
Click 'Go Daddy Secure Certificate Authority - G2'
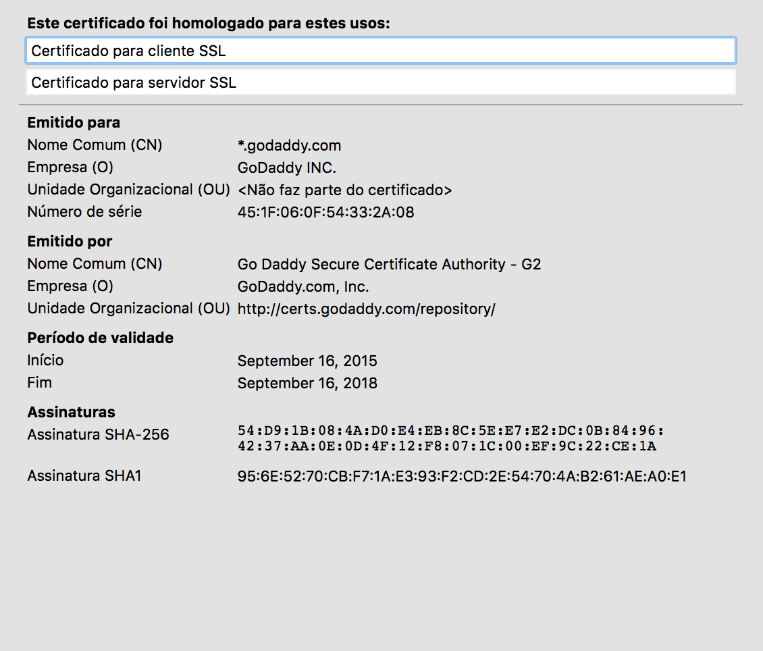[x=390, y=263]
